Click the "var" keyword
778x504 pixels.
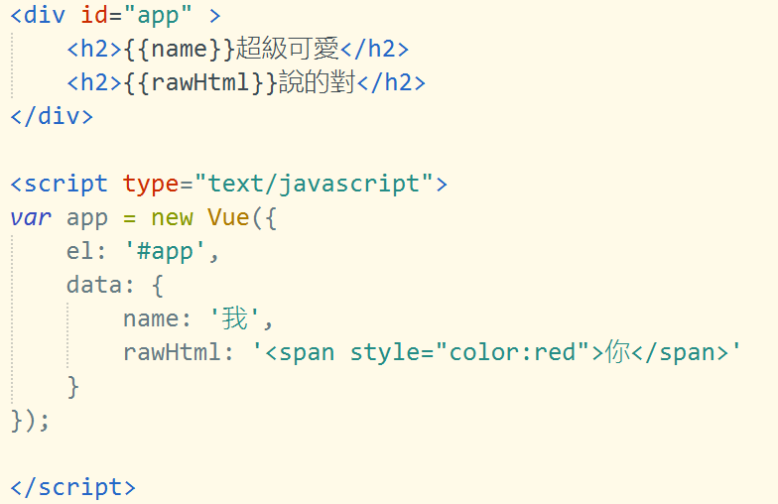(31, 218)
